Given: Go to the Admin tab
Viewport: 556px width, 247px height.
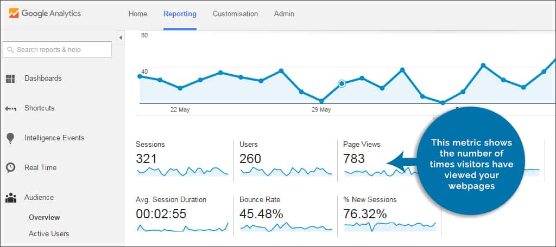Looking at the screenshot, I should click(x=284, y=14).
